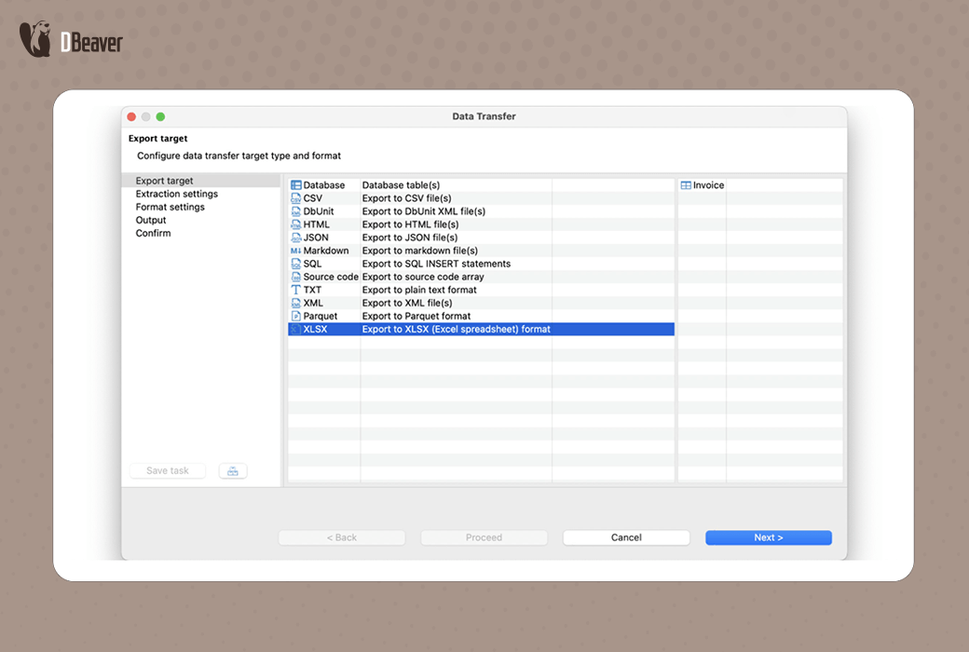This screenshot has width=969, height=652.
Task: Click the TXT plain text icon
Action: click(x=296, y=290)
